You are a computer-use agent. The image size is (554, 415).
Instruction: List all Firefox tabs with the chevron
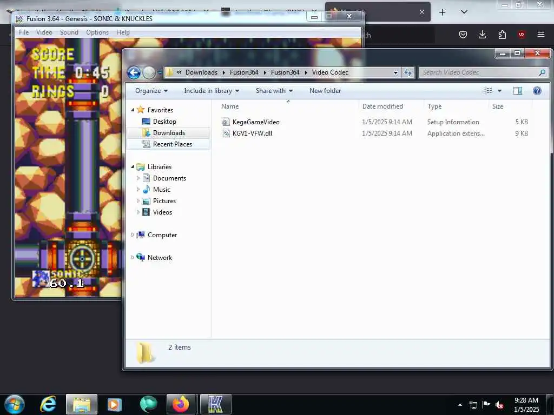[x=464, y=12]
